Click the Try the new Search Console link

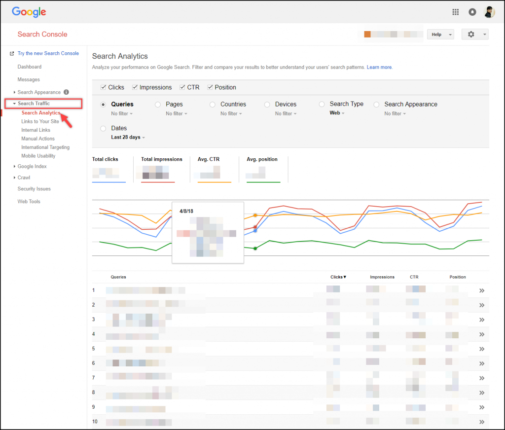click(x=47, y=53)
